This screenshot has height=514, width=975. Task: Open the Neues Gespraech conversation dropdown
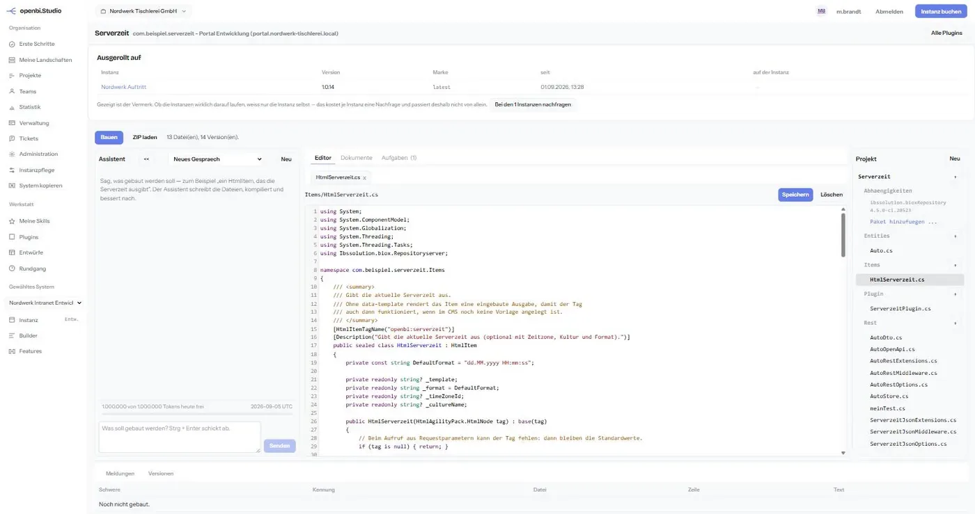coord(217,159)
